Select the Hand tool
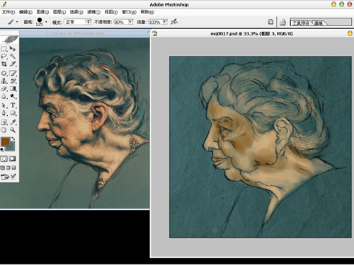Screen dimensions: 354x265 pos(4,130)
